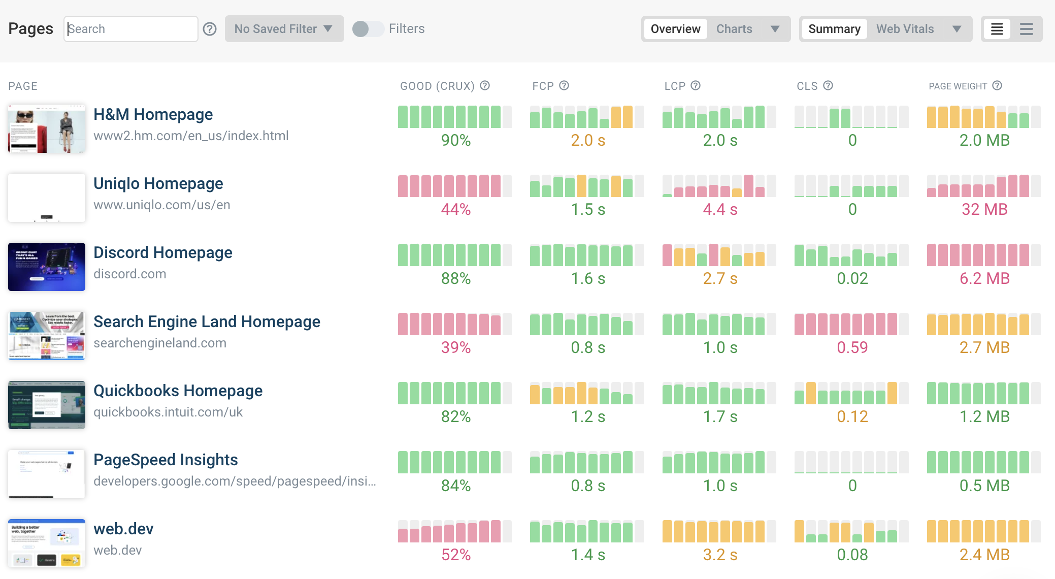Click the Uniqlo Homepage thumbnail
1055x579 pixels.
(x=47, y=198)
